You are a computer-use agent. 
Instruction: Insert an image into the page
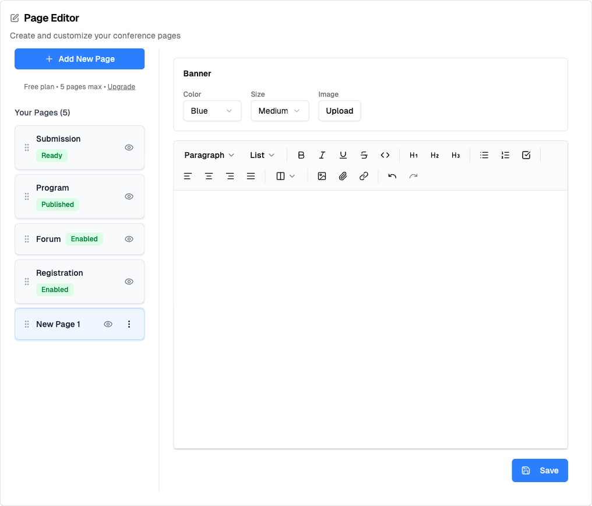pyautogui.click(x=322, y=176)
